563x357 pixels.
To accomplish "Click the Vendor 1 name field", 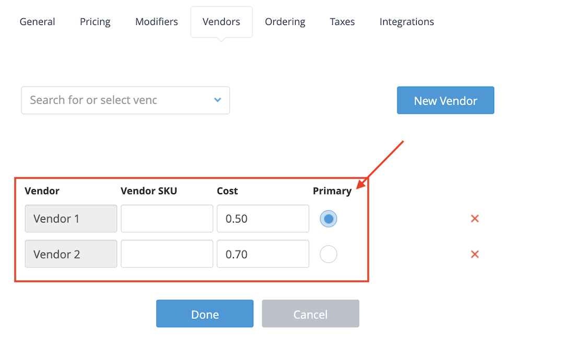I will [x=71, y=219].
